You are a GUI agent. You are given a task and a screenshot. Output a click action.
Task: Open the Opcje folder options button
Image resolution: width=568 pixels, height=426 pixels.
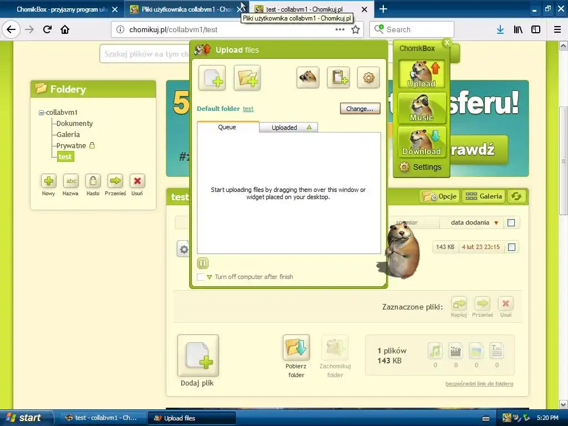click(440, 196)
